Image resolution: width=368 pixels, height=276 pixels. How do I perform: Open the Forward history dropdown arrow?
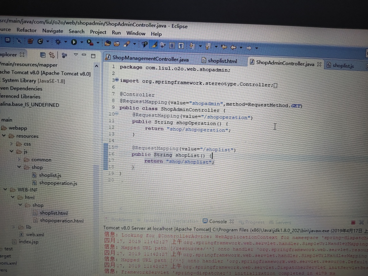coord(257,48)
